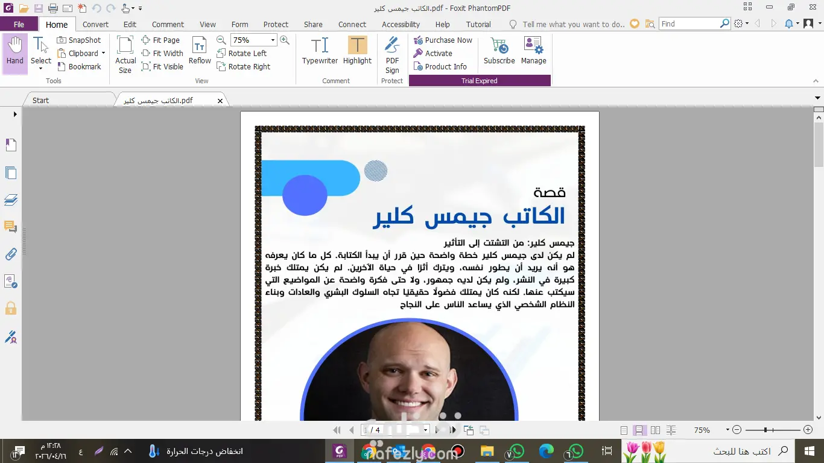Open PDF Sign tool
This screenshot has height=463, width=824.
tap(392, 54)
